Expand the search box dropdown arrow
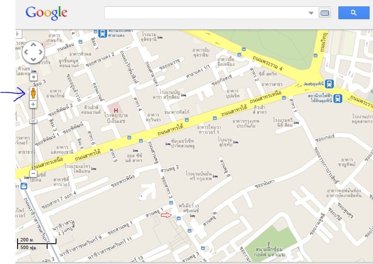This screenshot has width=373, height=264. pos(311,13)
